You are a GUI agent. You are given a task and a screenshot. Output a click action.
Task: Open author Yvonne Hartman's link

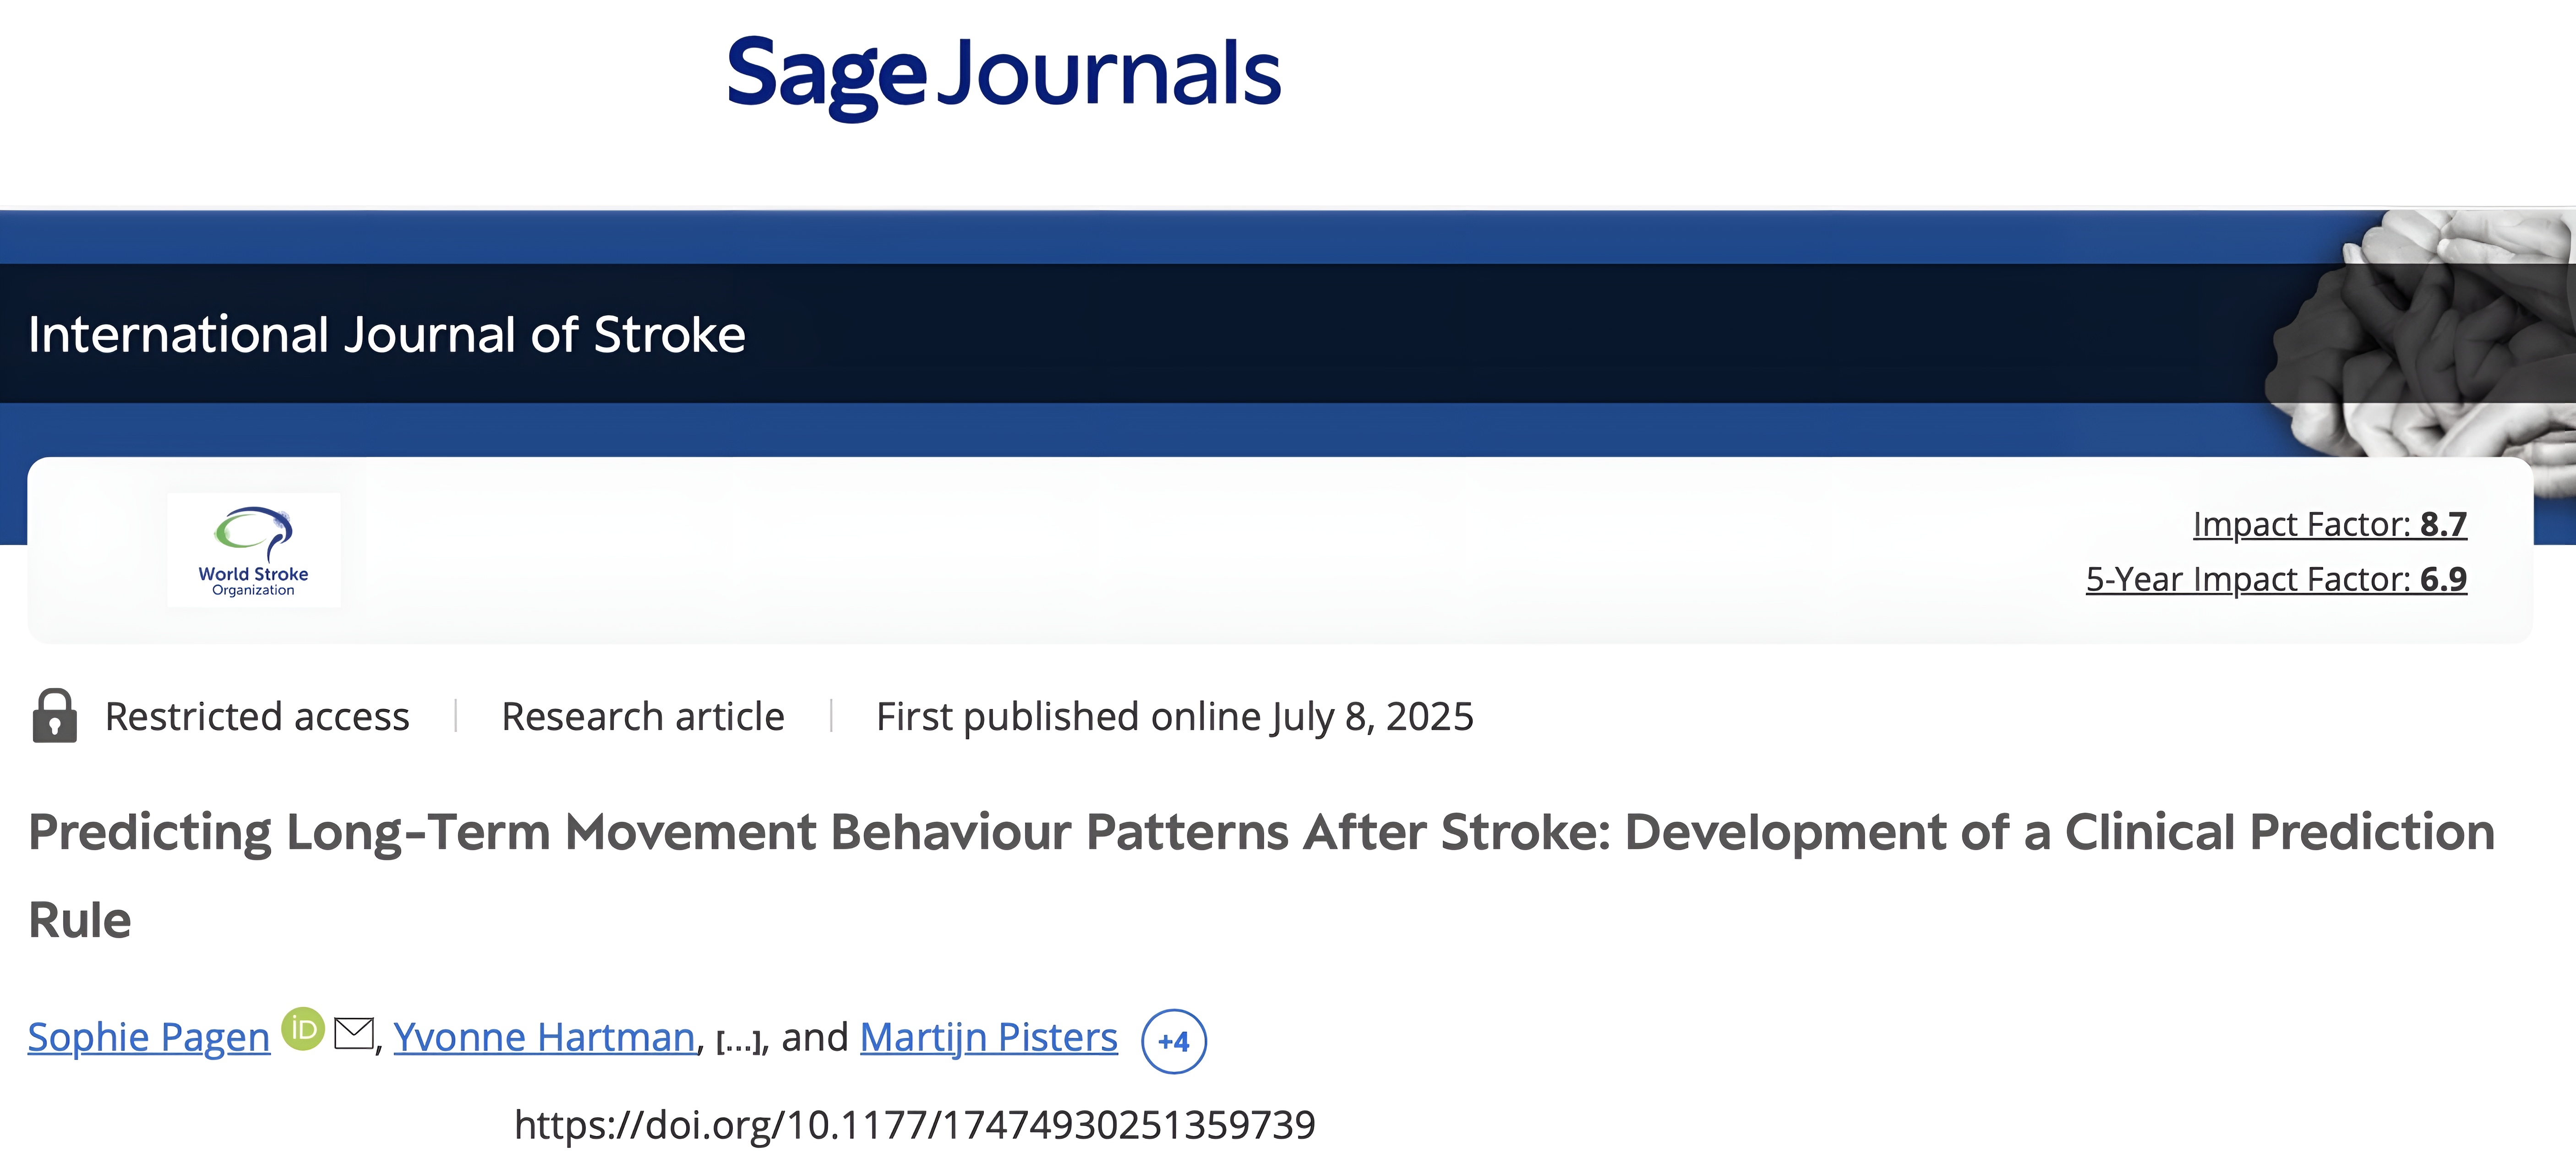(x=544, y=1037)
